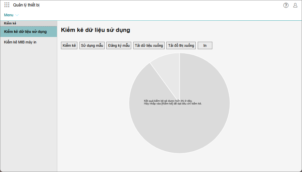This screenshot has height=172, width=302.
Task: Click the chevron arrow beside Menu
Action: tap(17, 15)
